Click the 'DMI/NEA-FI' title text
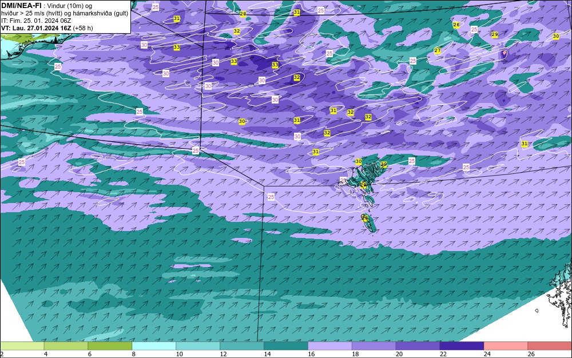 pos(21,6)
